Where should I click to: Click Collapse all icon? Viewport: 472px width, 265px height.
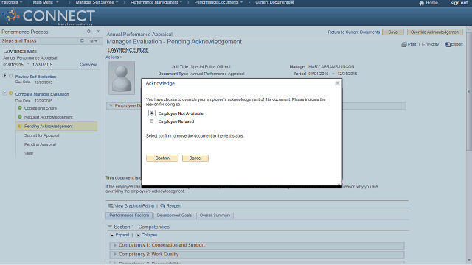click(138, 236)
